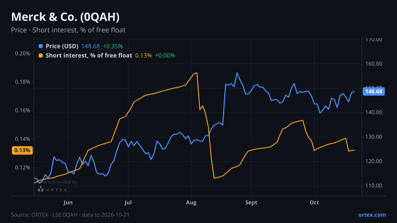
Task: Click the Jun x-axis label
Action: [x=68, y=202]
